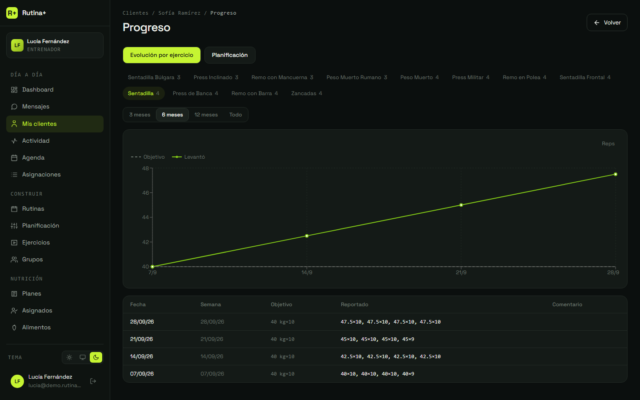The height and width of the screenshot is (400, 640).
Task: Select the Evolución por ejercicio tab
Action: (x=162, y=55)
